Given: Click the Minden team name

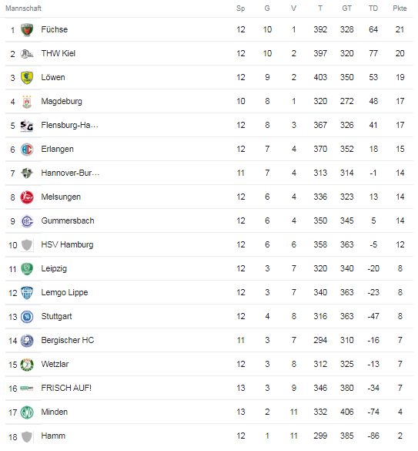Looking at the screenshot, I should (55, 412).
